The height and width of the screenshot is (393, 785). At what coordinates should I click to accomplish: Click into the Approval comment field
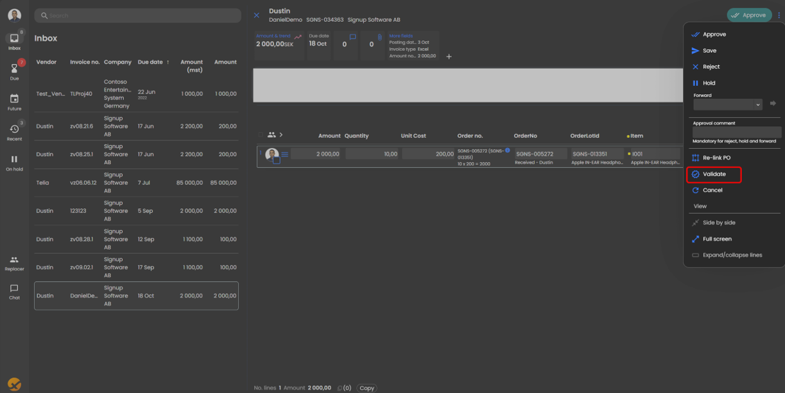[x=736, y=132]
